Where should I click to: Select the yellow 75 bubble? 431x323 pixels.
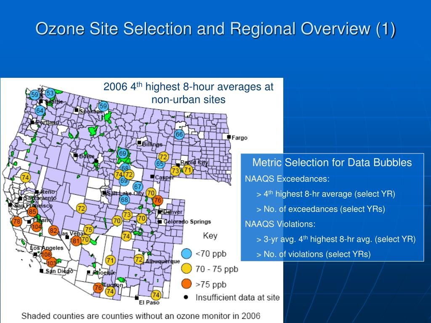pyautogui.click(x=88, y=230)
